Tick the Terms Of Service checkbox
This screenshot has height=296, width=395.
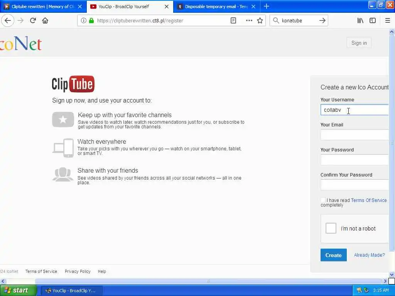[323, 200]
